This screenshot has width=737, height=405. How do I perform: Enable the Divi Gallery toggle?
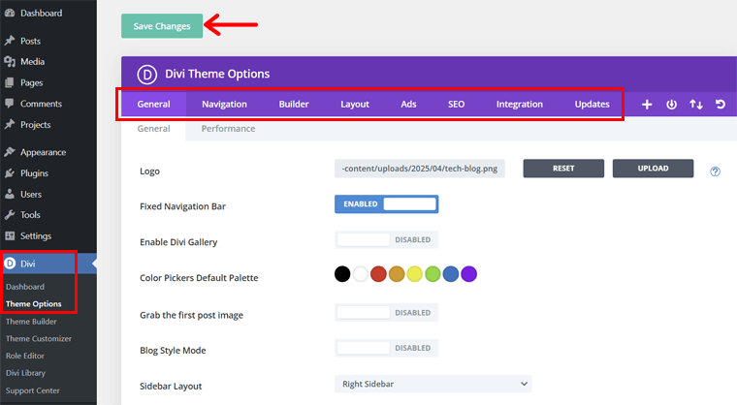pos(386,239)
